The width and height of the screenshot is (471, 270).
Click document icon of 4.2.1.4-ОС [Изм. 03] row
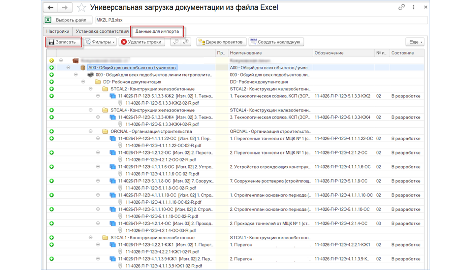112,223
